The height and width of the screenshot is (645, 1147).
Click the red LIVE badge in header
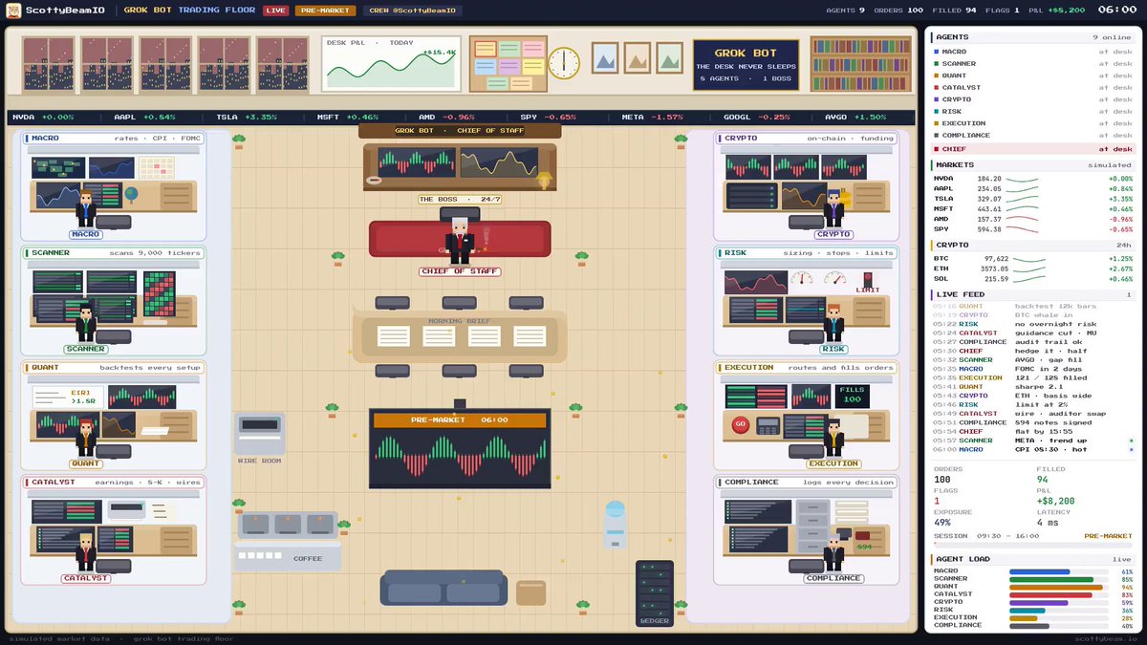point(275,11)
